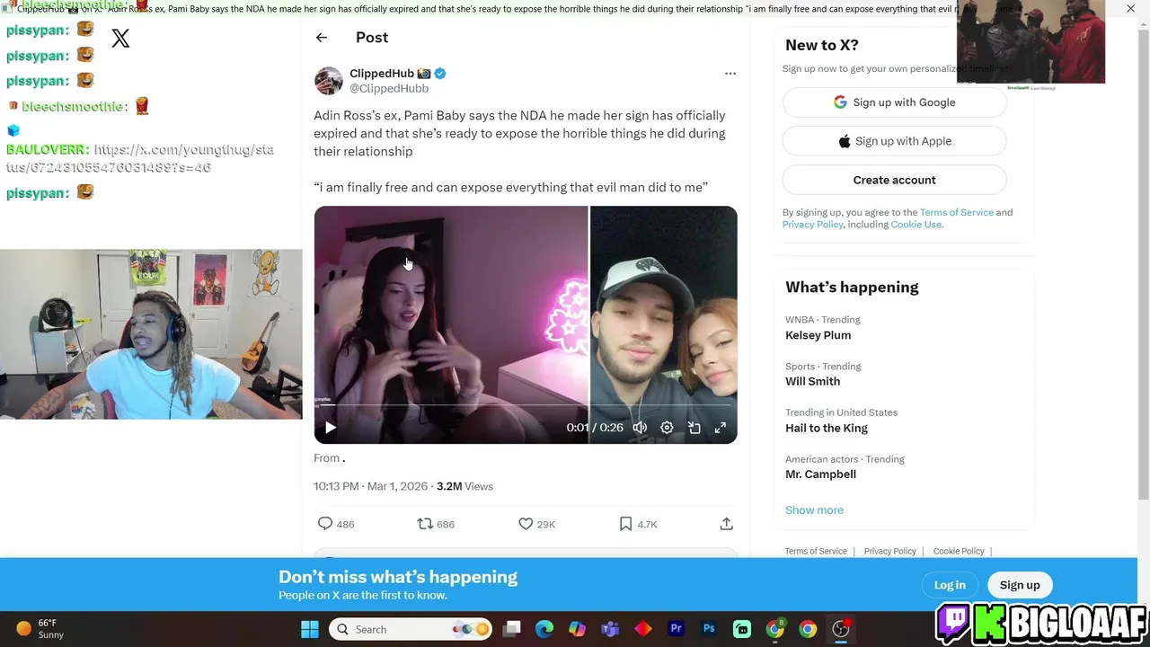Click ClippedHub verified badge
Image resolution: width=1150 pixels, height=647 pixels.
[x=440, y=74]
